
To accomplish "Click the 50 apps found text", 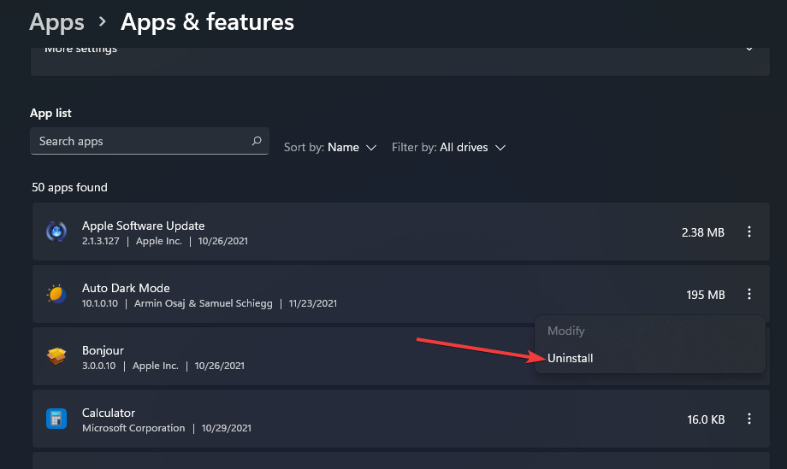I will tap(70, 187).
